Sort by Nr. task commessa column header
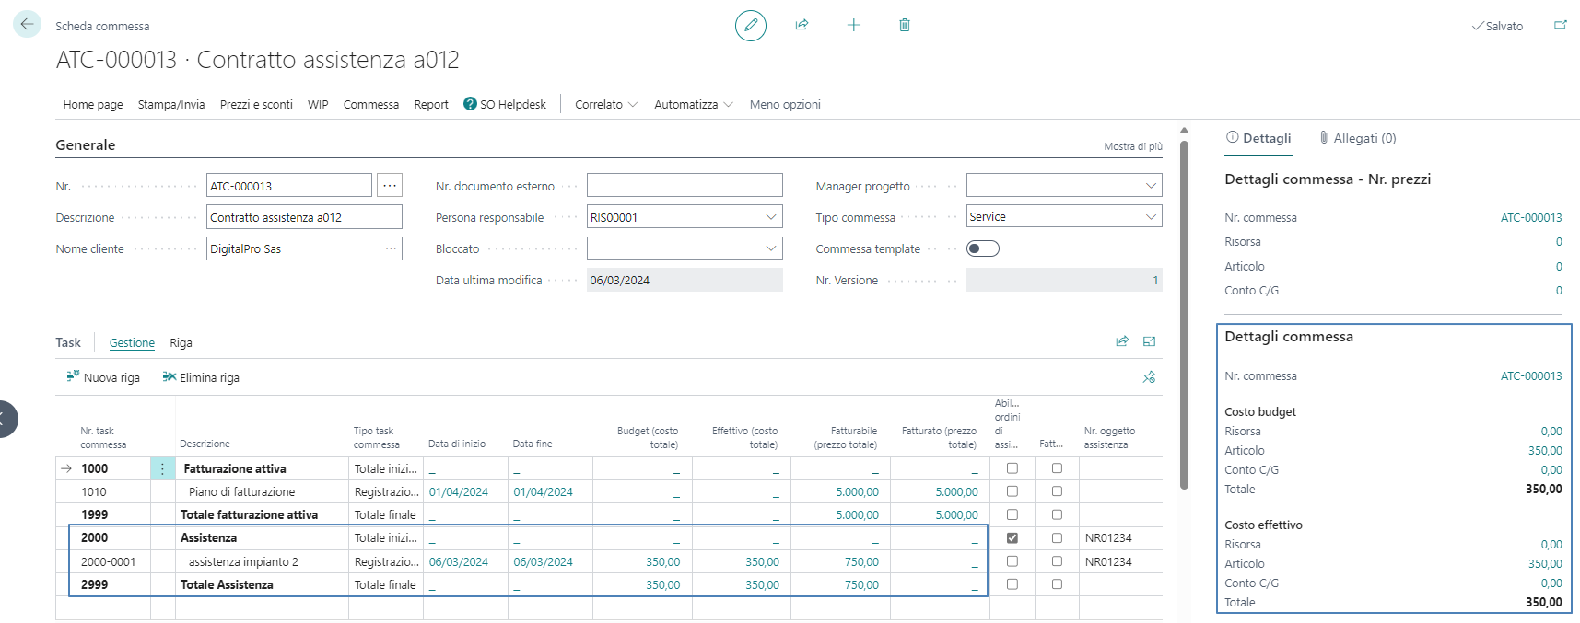The image size is (1580, 623). click(x=102, y=437)
